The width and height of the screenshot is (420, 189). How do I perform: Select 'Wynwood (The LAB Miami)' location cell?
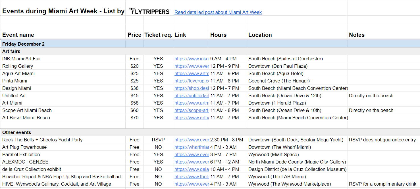point(297,177)
